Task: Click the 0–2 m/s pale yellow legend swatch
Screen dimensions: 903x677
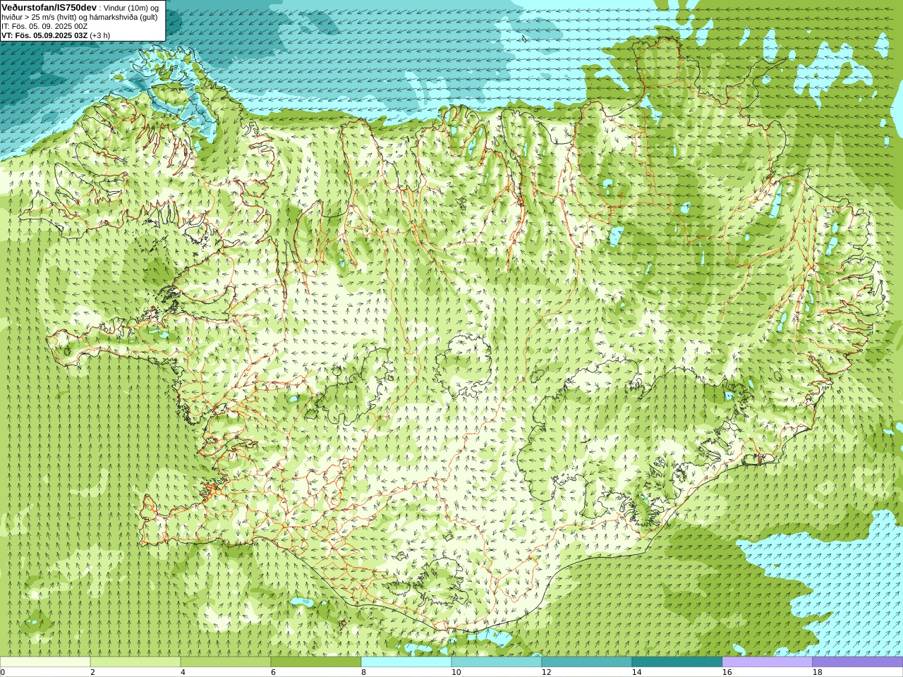Action: click(x=45, y=662)
